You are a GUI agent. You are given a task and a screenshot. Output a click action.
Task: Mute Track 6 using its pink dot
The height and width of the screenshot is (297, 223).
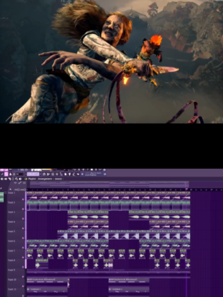coord(23,247)
